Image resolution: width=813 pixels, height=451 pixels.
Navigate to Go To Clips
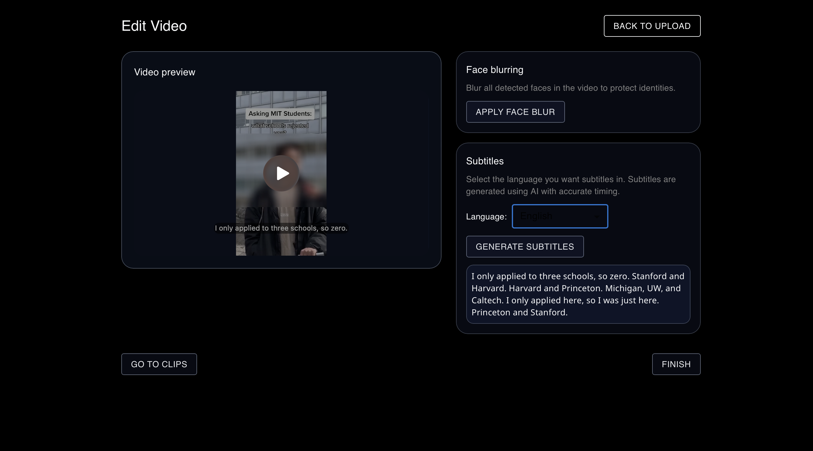pos(159,364)
